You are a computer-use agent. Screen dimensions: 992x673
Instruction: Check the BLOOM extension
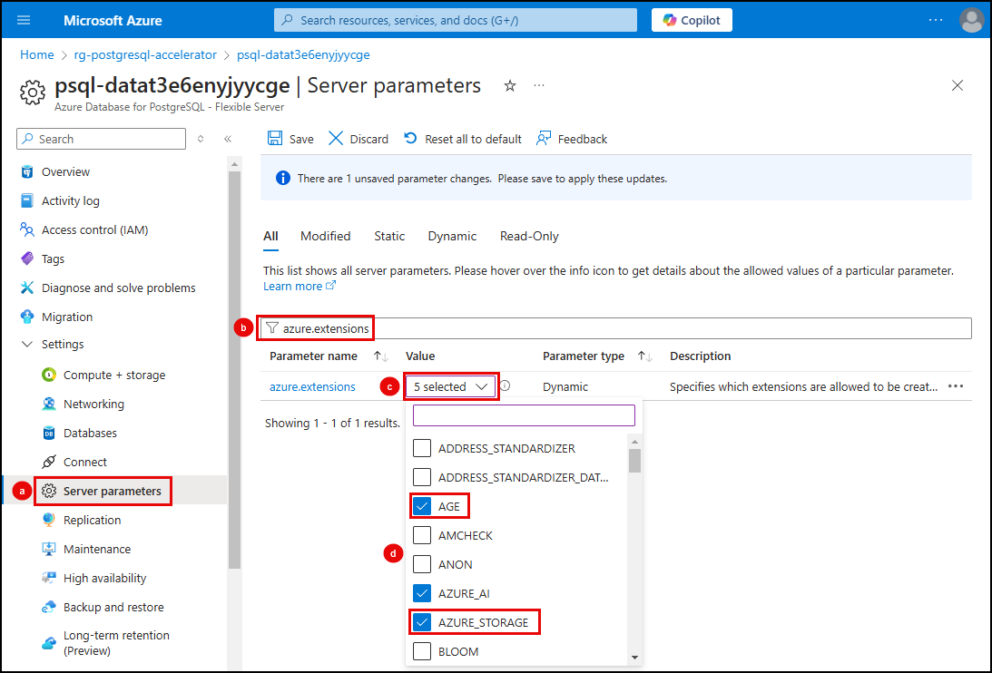click(x=422, y=651)
